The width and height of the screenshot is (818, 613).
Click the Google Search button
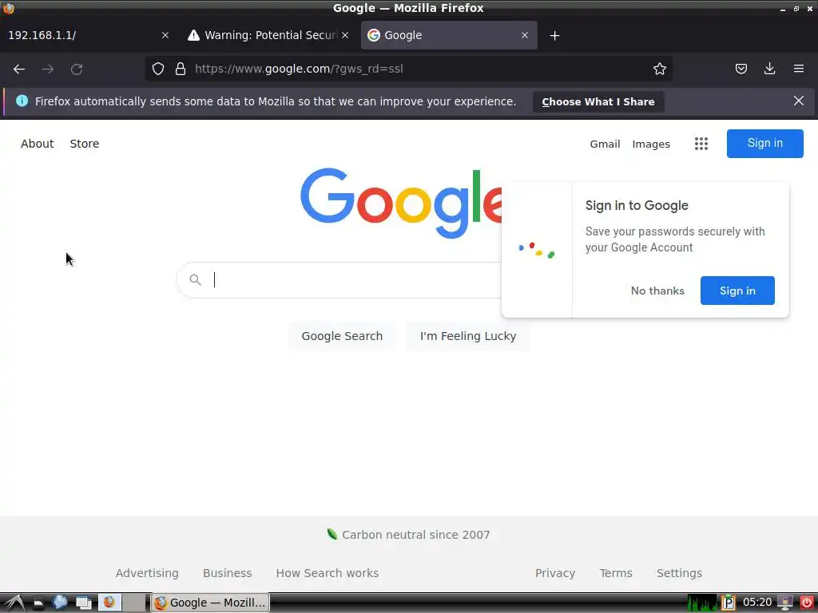[342, 336]
